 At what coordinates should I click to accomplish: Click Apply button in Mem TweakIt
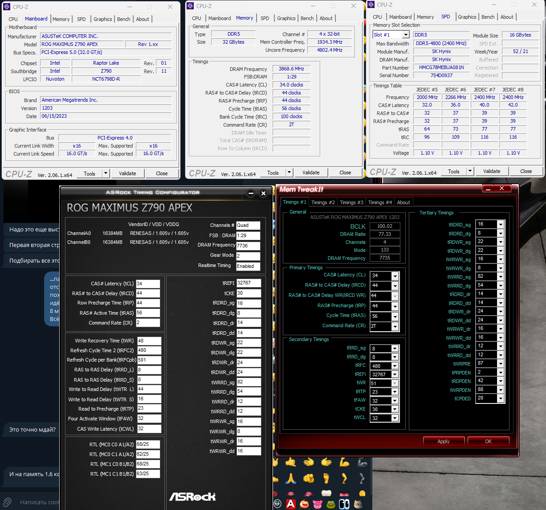coord(444,441)
